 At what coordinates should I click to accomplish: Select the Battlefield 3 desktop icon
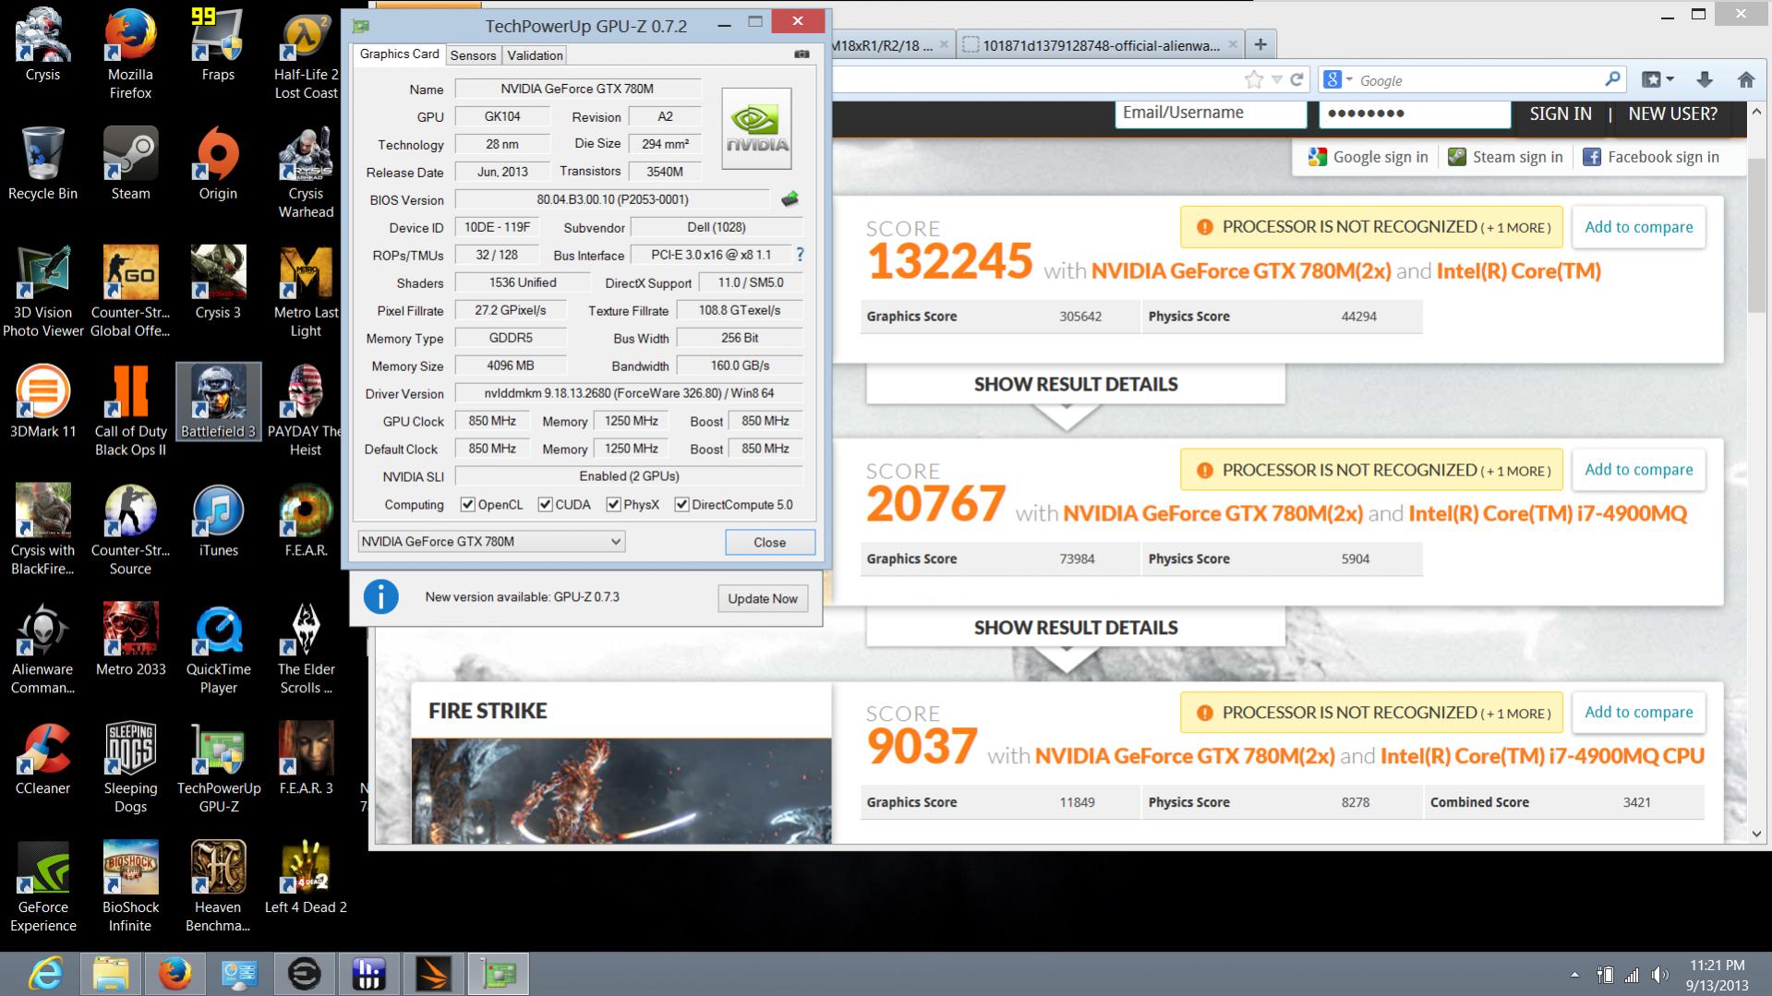tap(218, 402)
